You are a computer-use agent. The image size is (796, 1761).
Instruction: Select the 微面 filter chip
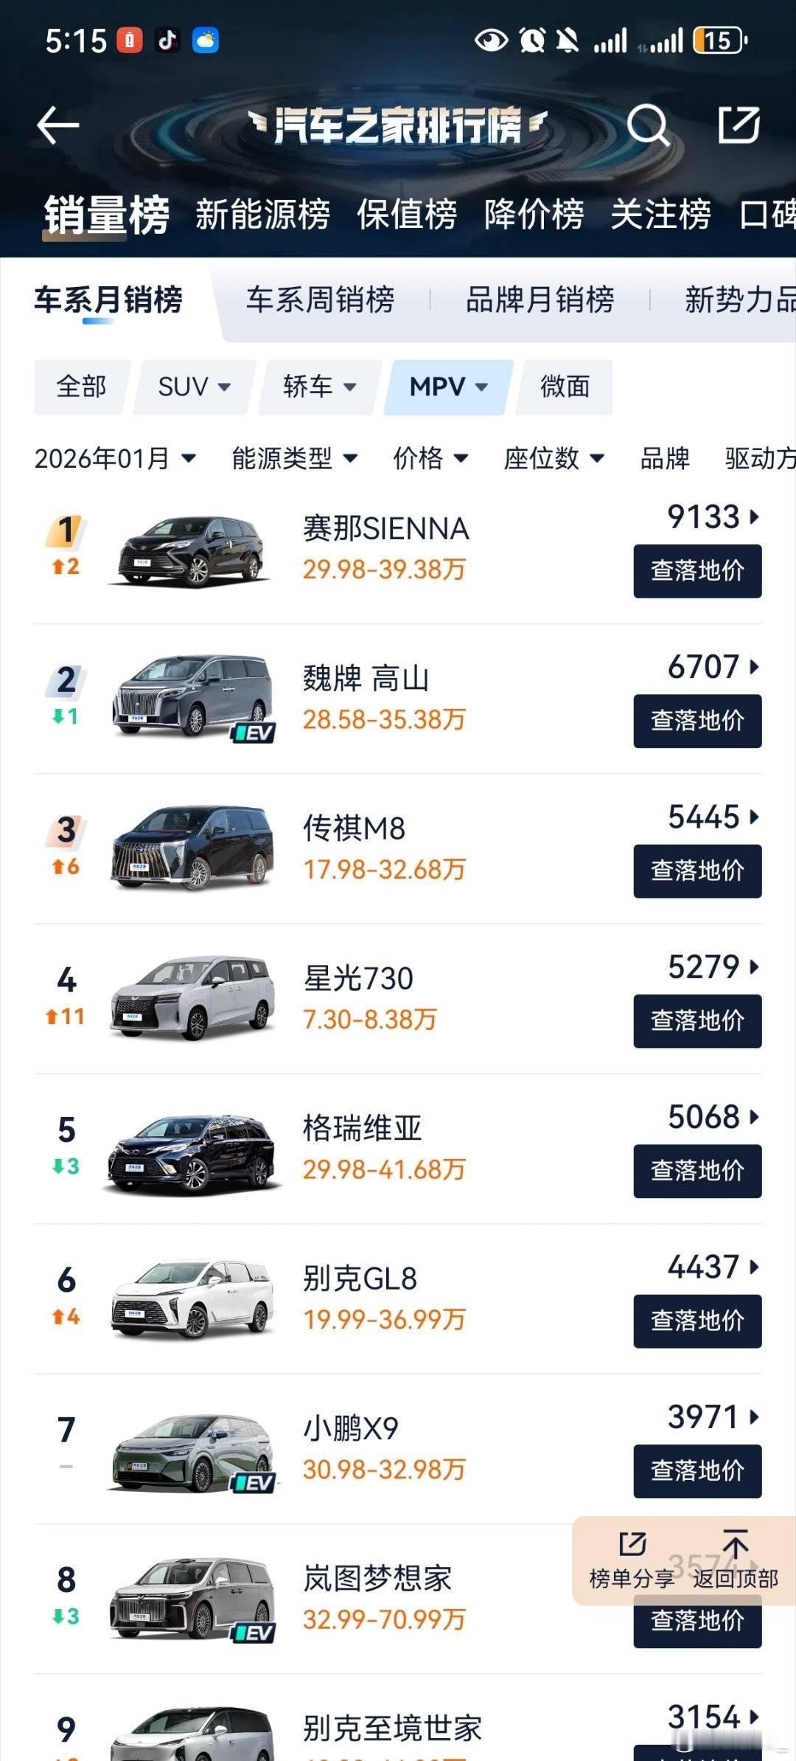coord(565,387)
